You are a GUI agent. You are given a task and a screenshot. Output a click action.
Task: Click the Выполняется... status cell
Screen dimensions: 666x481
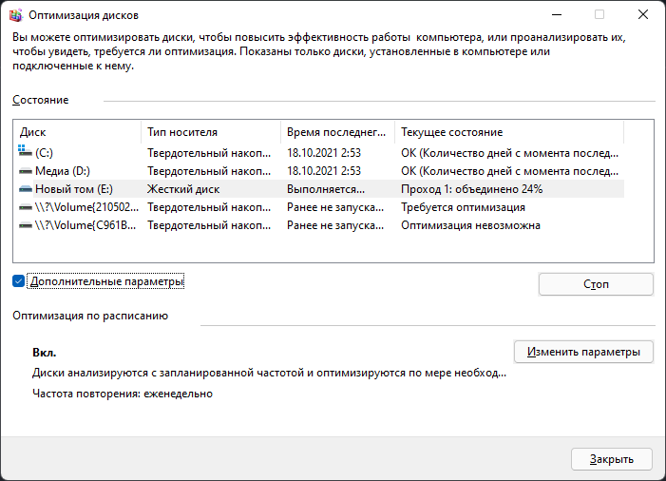(x=326, y=189)
